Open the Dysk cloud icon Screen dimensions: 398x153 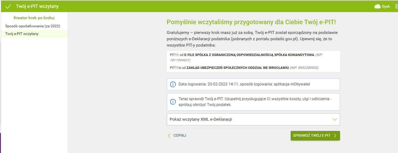point(377,6)
